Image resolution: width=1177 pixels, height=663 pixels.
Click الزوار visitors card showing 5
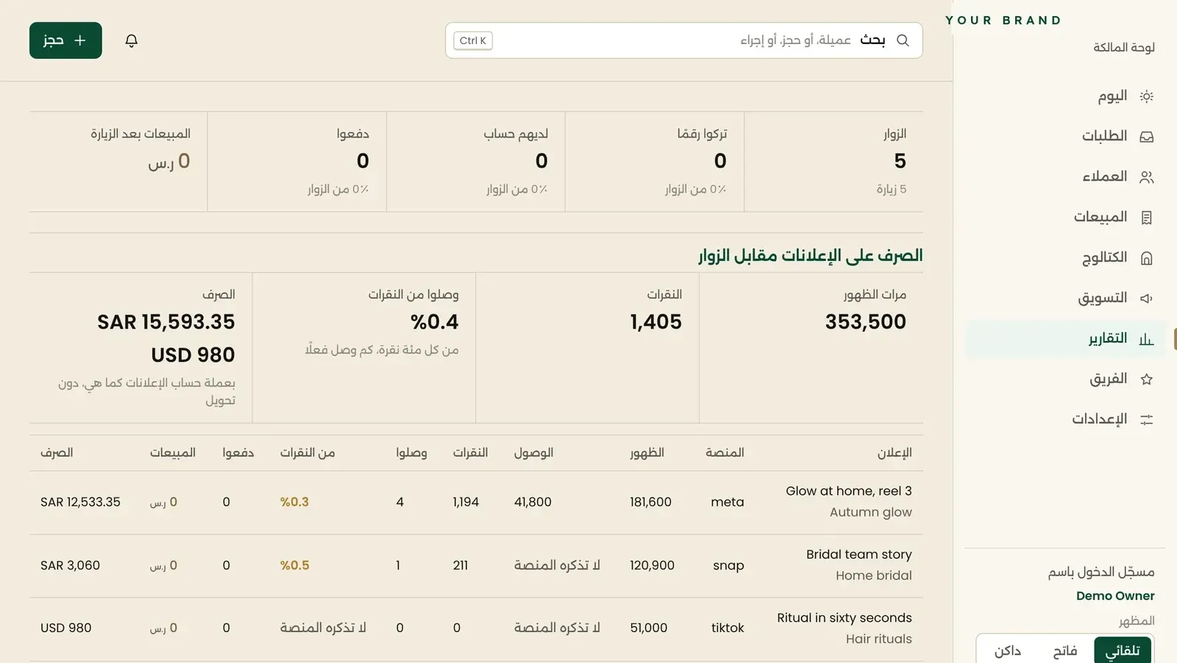(833, 162)
